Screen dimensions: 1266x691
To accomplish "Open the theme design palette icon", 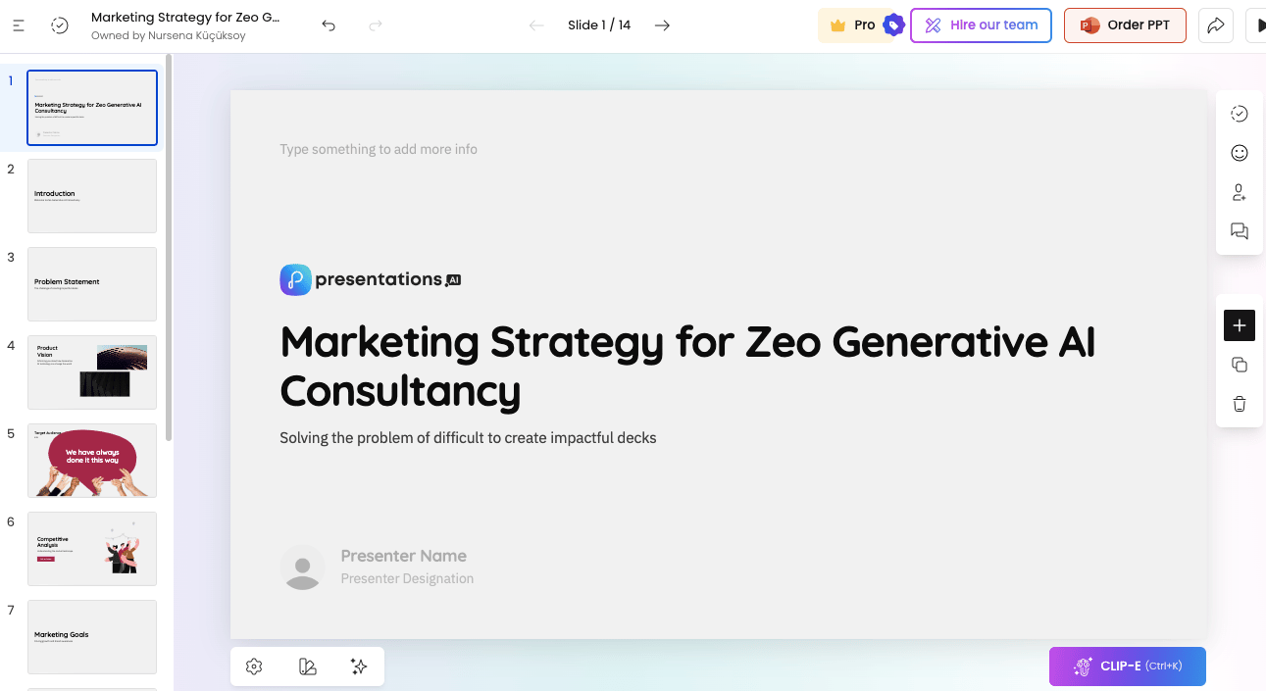I will pos(307,666).
